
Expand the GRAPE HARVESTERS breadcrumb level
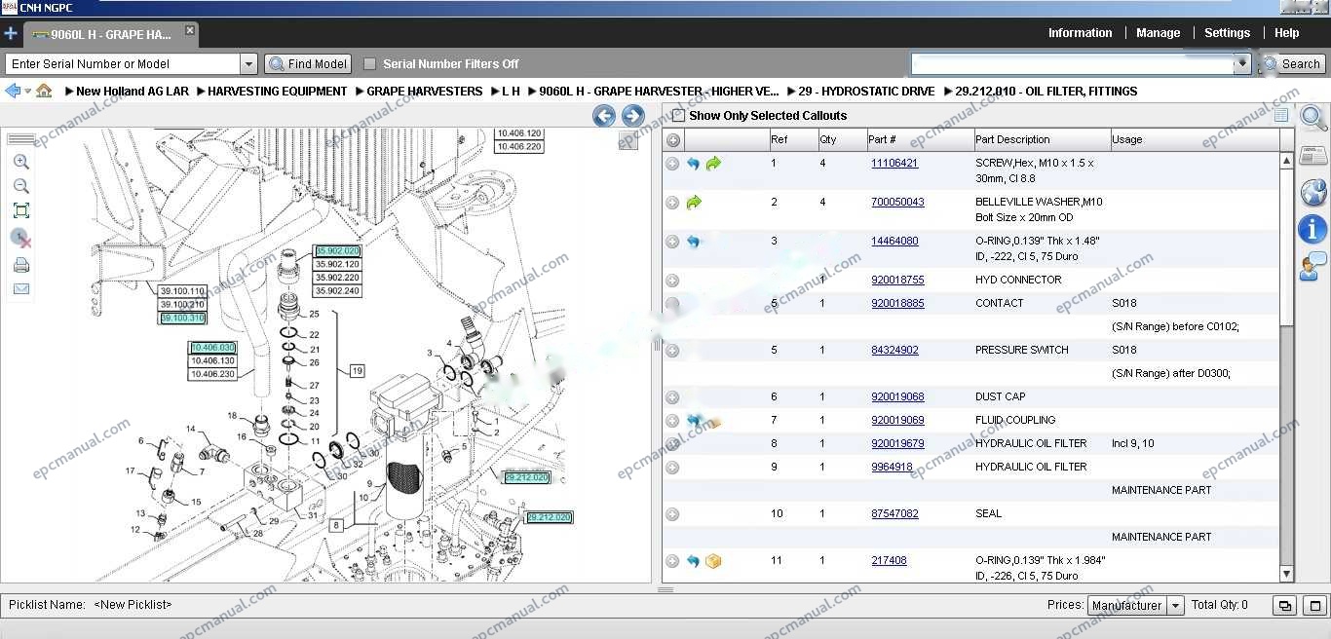click(360, 92)
